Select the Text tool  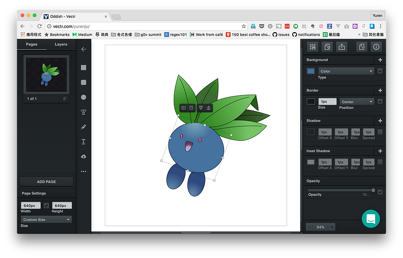tap(84, 142)
